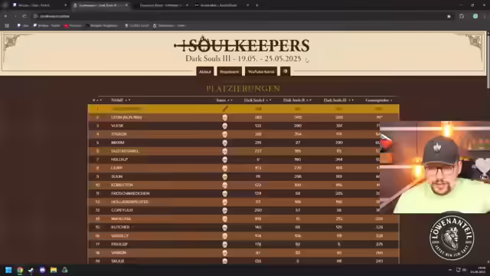Click the MAXIM player name
Screen dimensions: 490x276
117,143
